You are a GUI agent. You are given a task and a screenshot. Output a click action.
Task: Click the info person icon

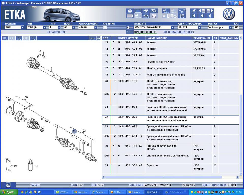(x=146, y=16)
